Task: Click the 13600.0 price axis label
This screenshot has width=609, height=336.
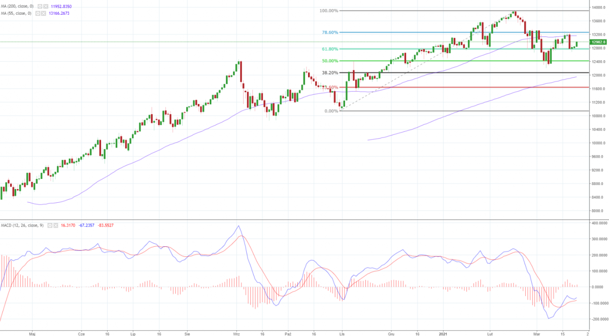Action: pyautogui.click(x=598, y=21)
